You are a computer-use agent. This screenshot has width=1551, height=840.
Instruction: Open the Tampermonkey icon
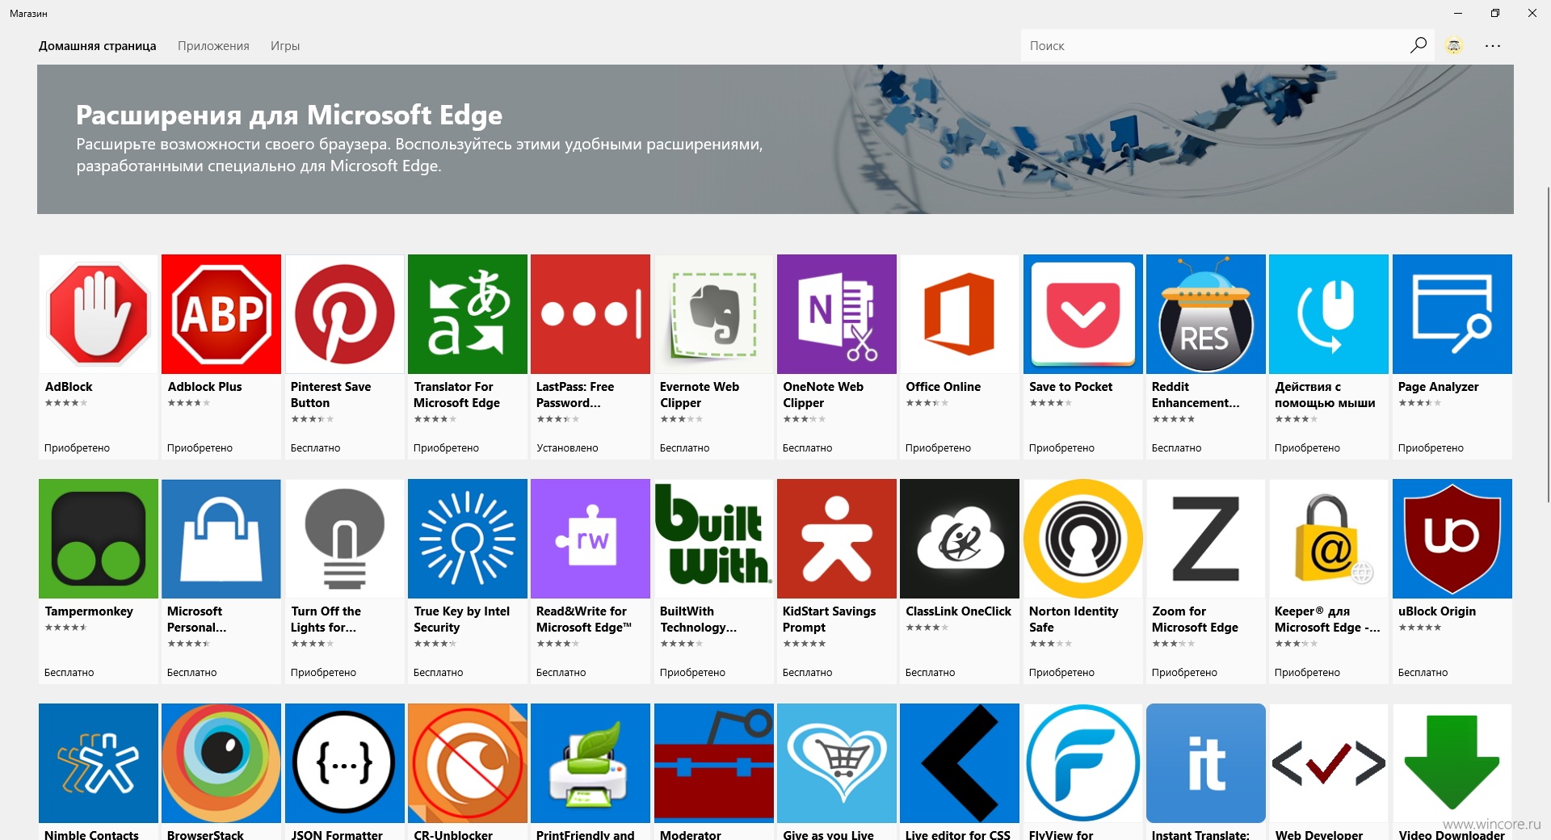[99, 539]
